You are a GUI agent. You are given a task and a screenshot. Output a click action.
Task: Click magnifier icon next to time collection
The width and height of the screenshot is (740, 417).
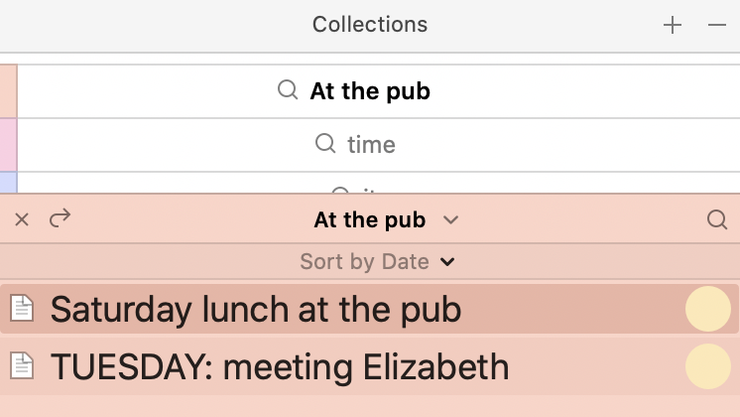[325, 143]
